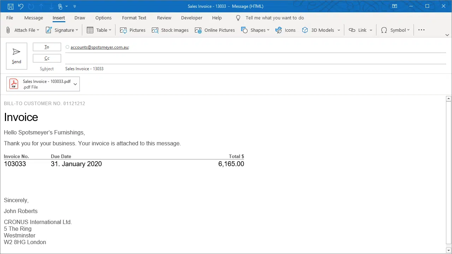The width and height of the screenshot is (452, 254).
Task: Click the Redo arrow in the quick access toolbar
Action: (31, 6)
